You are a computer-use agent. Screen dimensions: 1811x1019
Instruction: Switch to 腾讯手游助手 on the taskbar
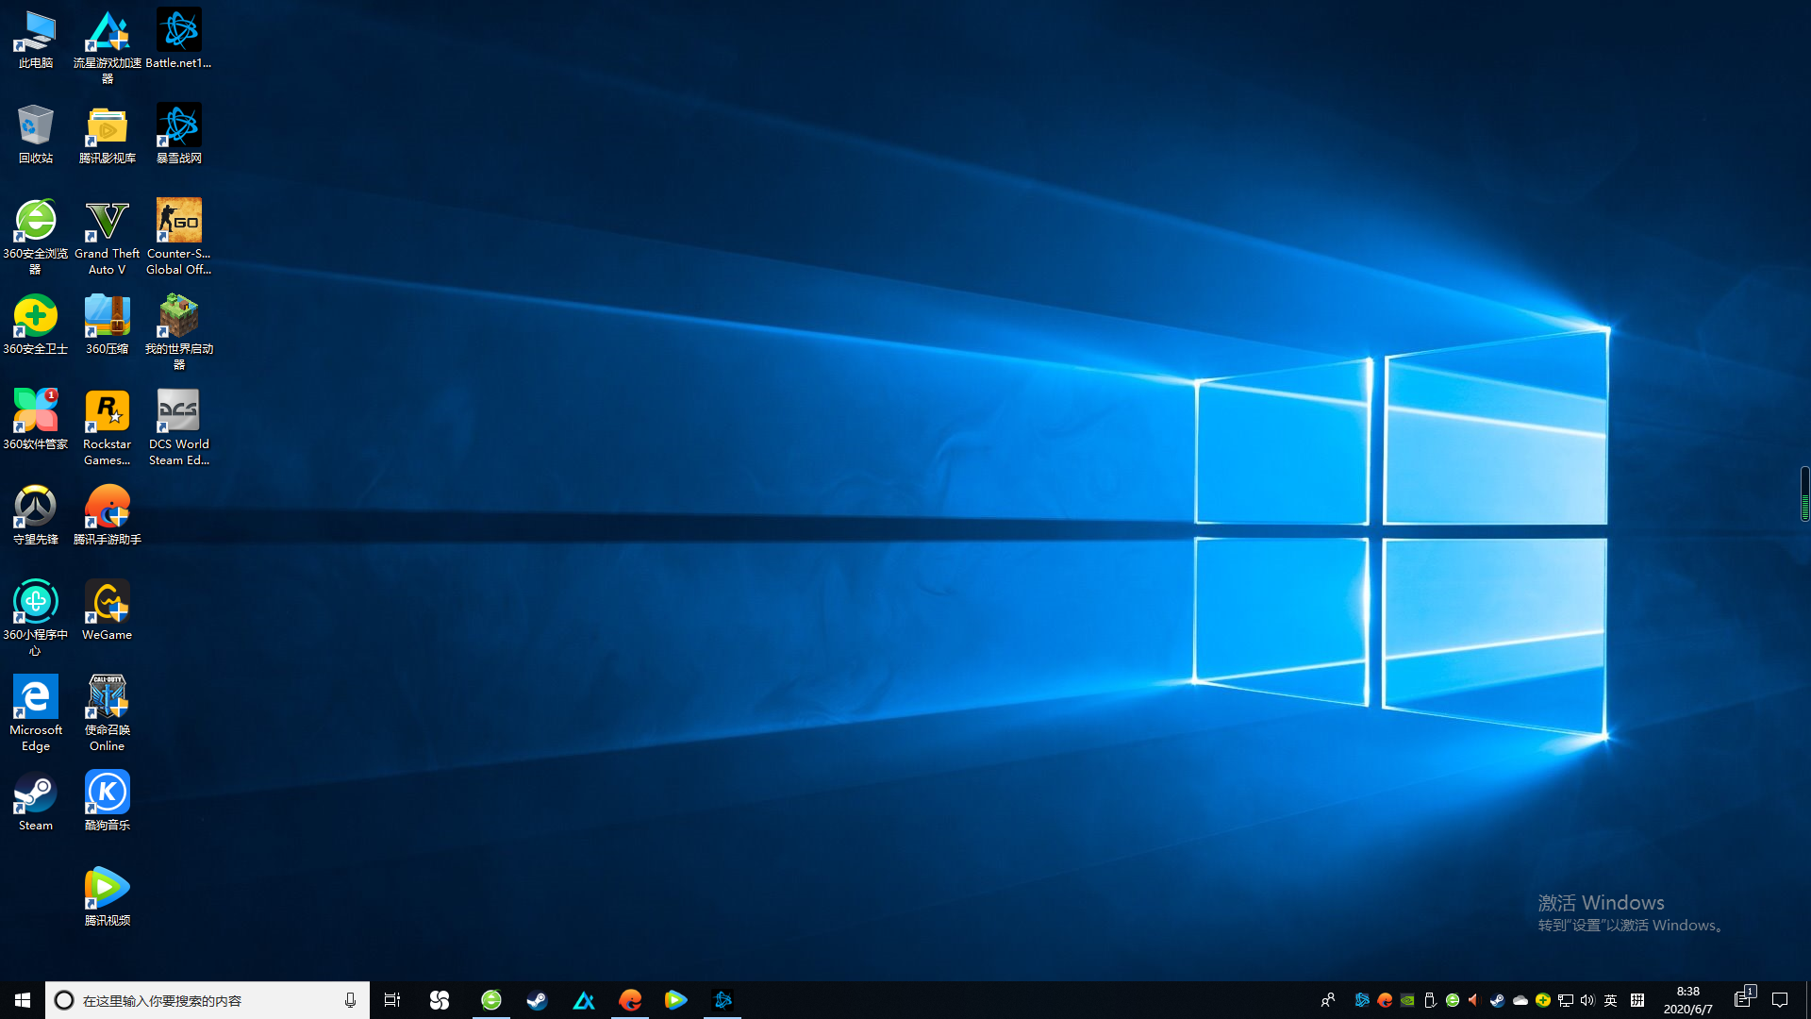(630, 1000)
